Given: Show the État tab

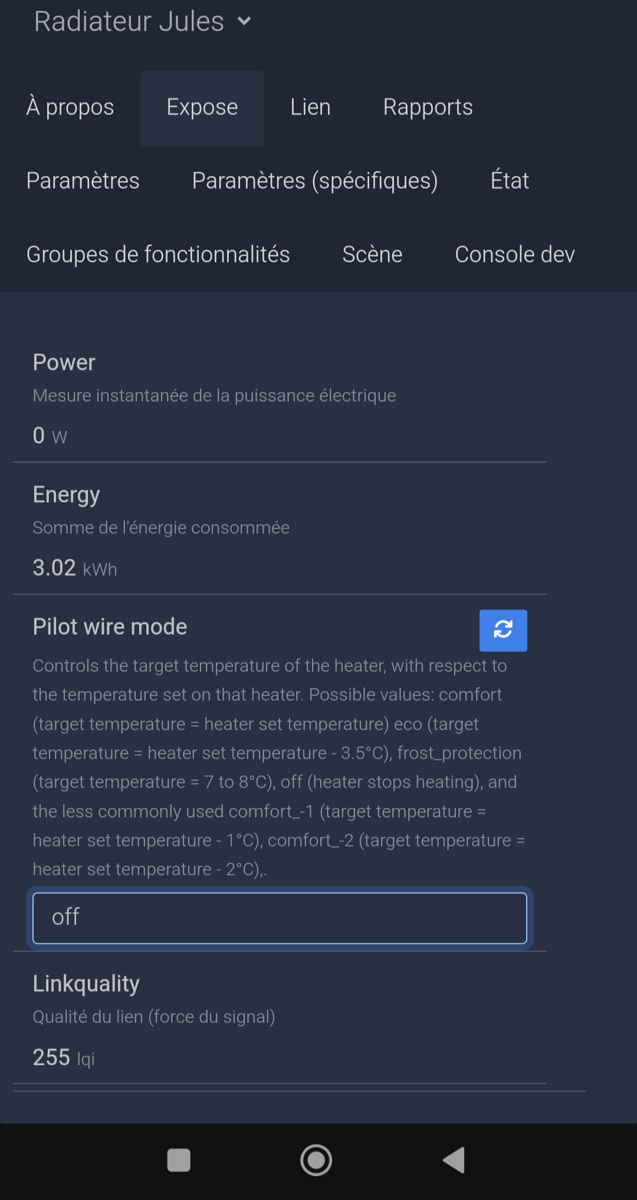Looking at the screenshot, I should pos(510,181).
